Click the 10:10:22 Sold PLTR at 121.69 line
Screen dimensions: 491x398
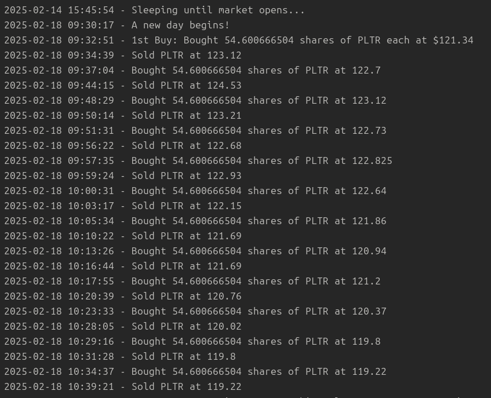point(122,236)
